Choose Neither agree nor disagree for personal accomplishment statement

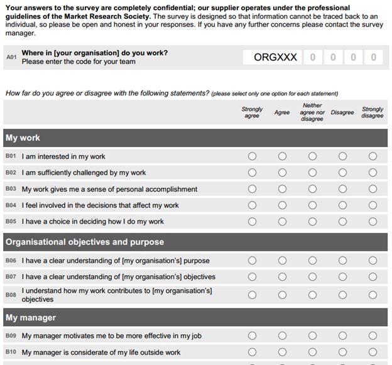[x=312, y=189]
